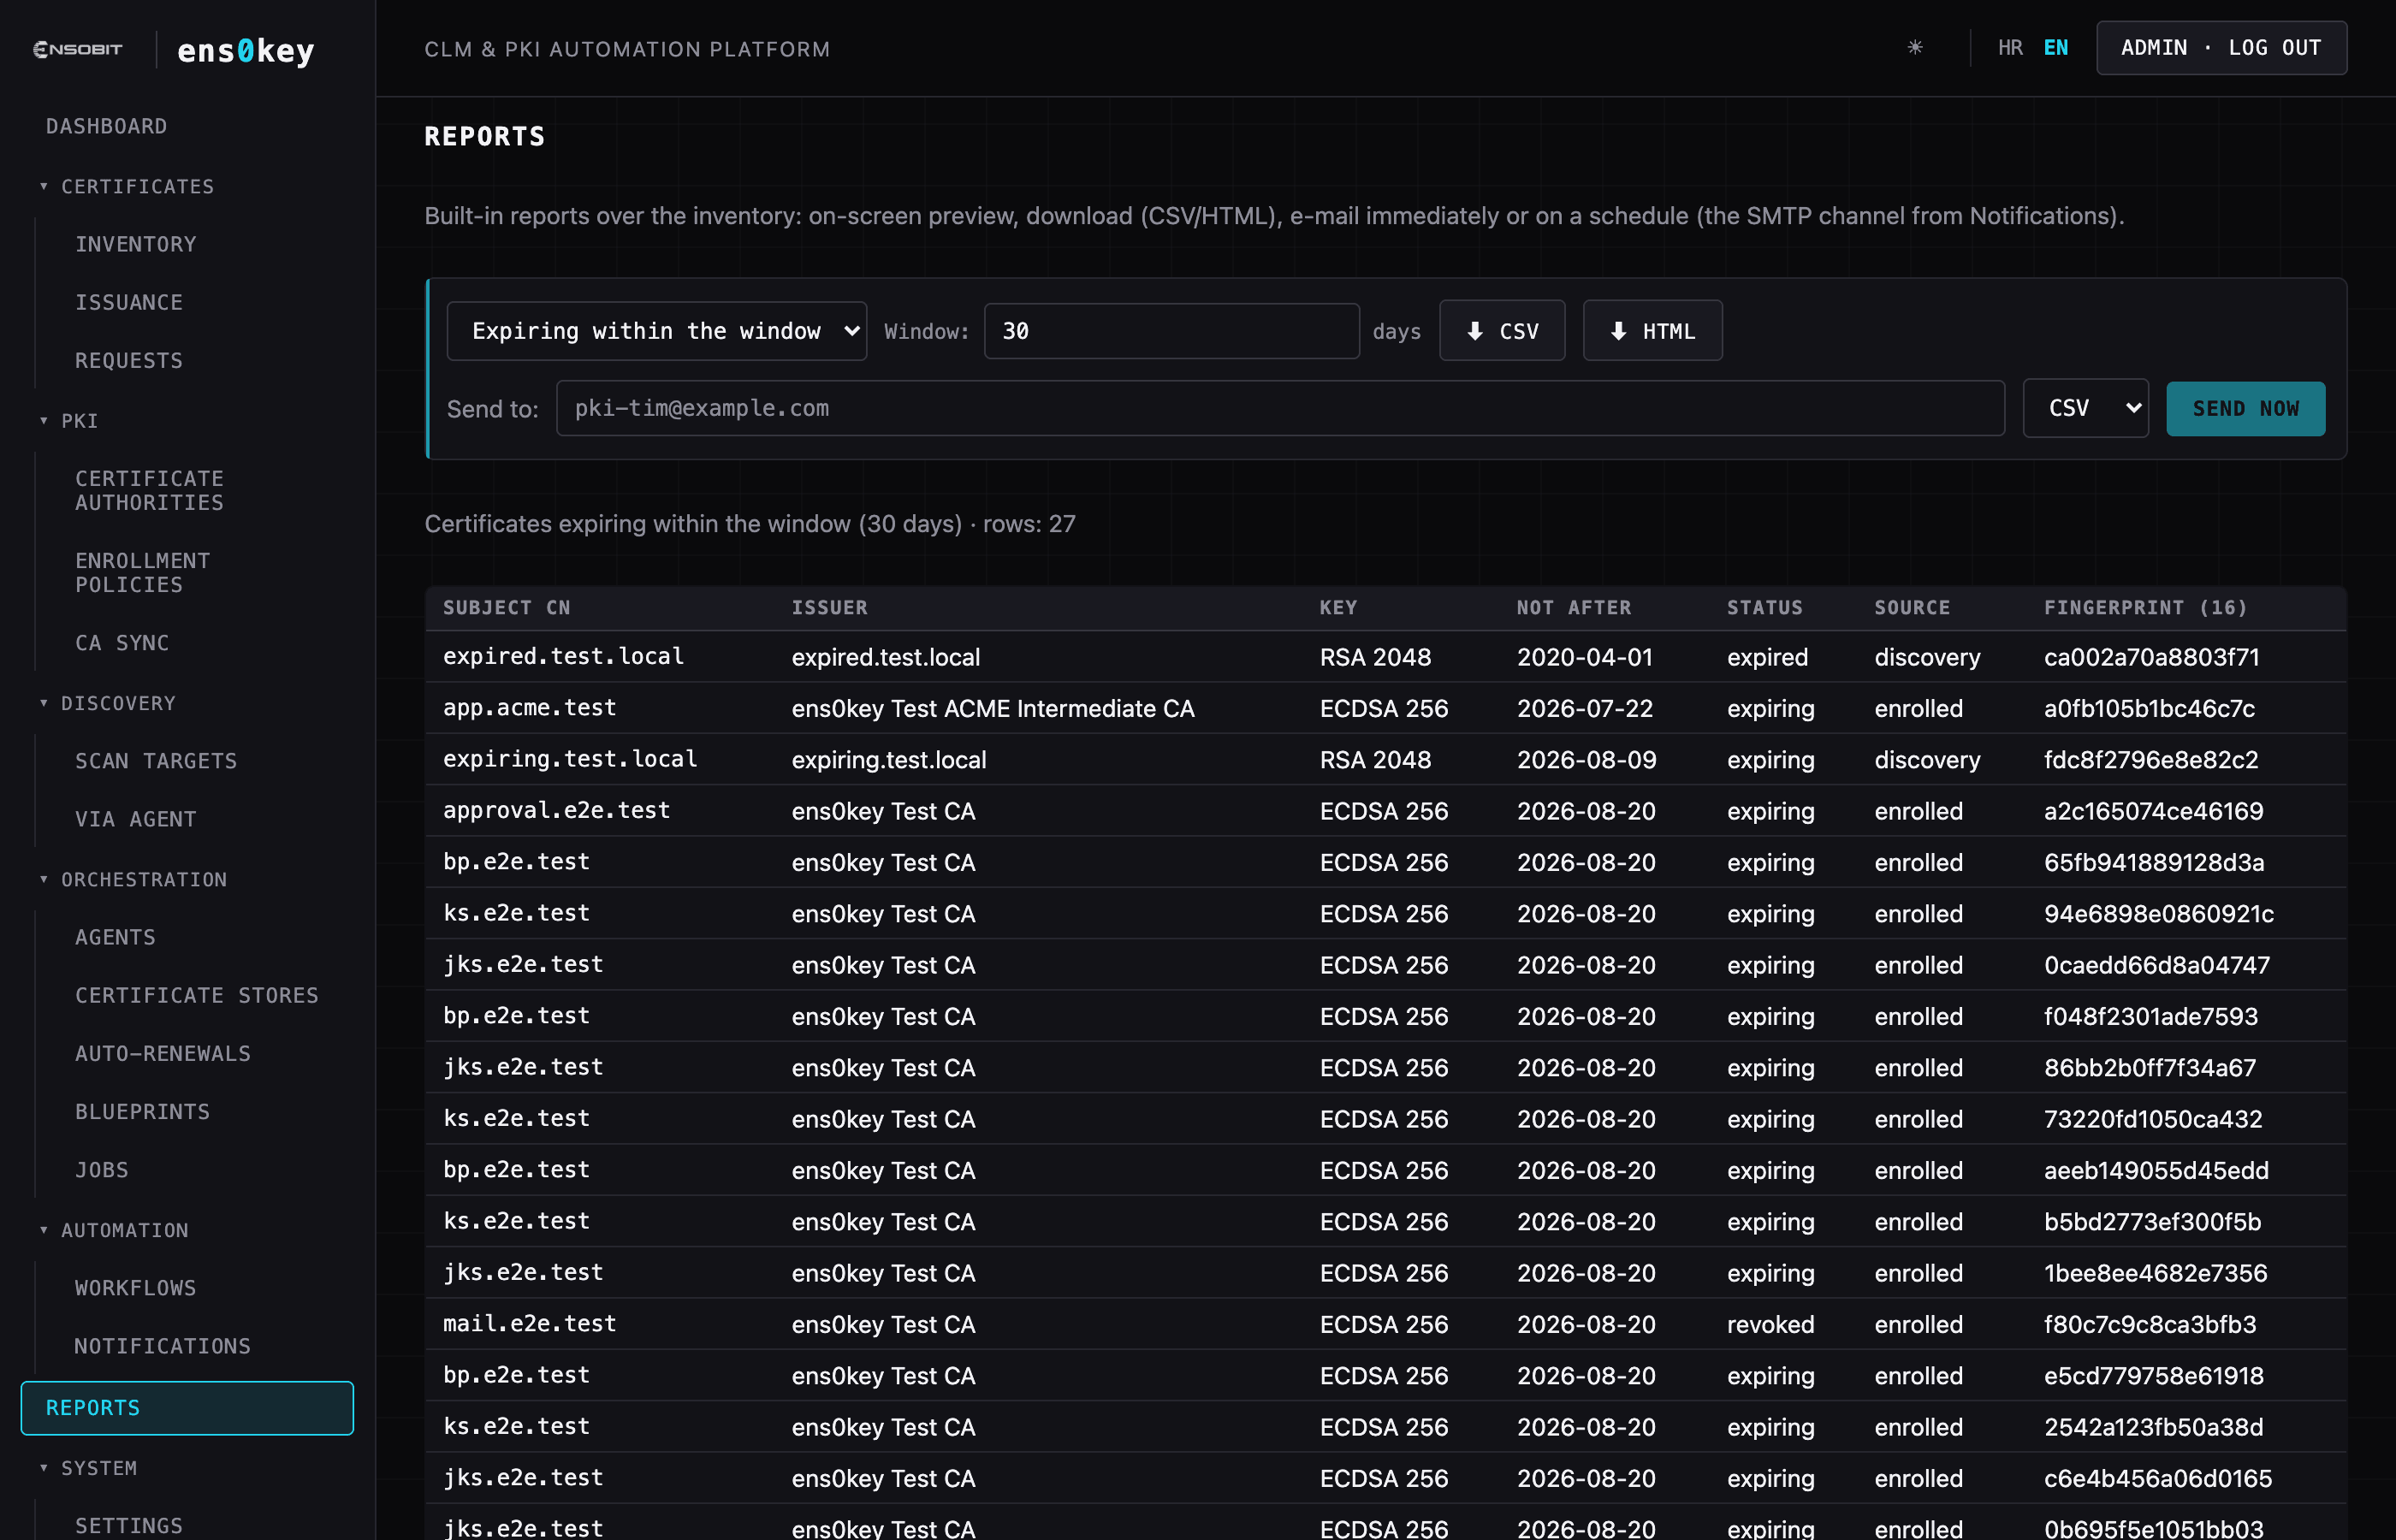Click the revoked status cell

coord(1770,1324)
